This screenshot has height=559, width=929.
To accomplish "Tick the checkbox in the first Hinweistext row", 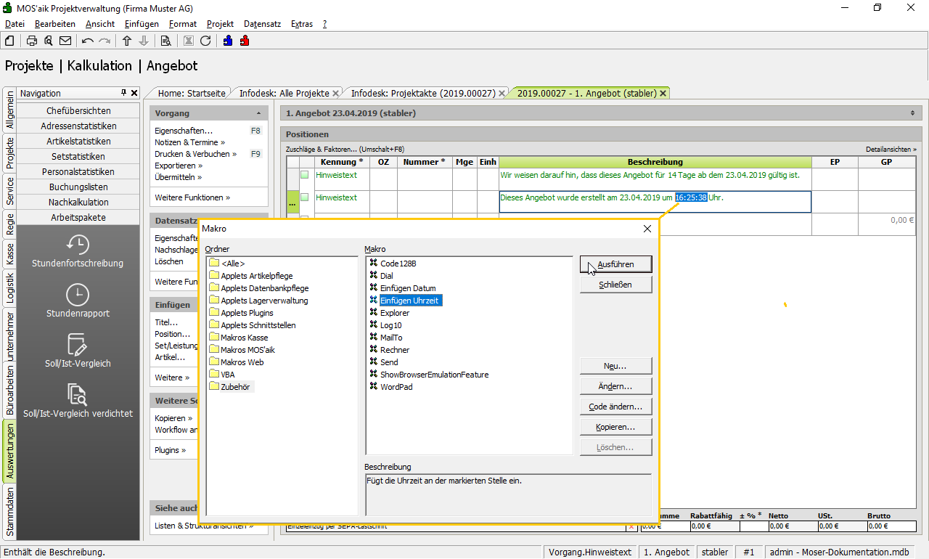I will [305, 175].
